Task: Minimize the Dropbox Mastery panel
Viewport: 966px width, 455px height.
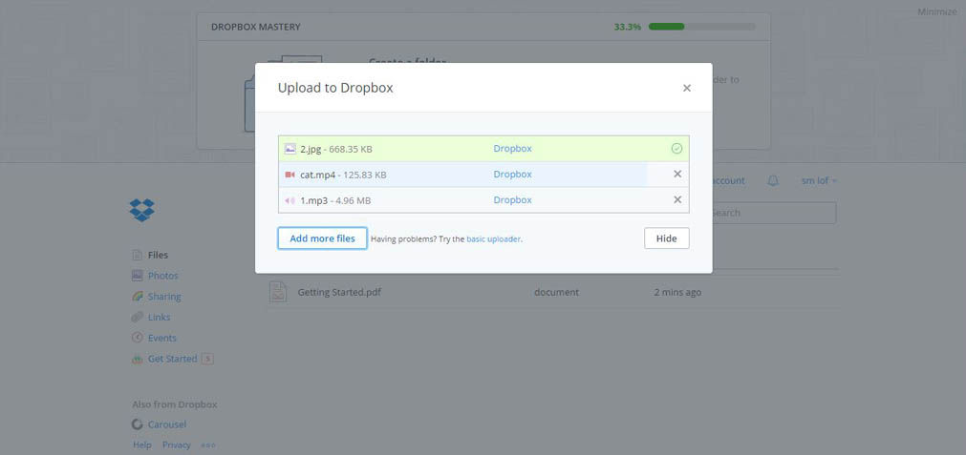Action: [x=936, y=11]
